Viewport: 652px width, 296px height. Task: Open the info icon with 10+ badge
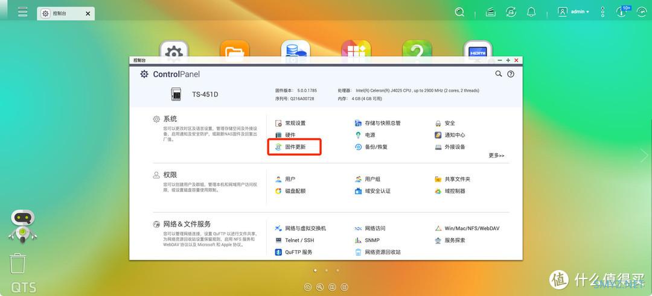pyautogui.click(x=622, y=11)
